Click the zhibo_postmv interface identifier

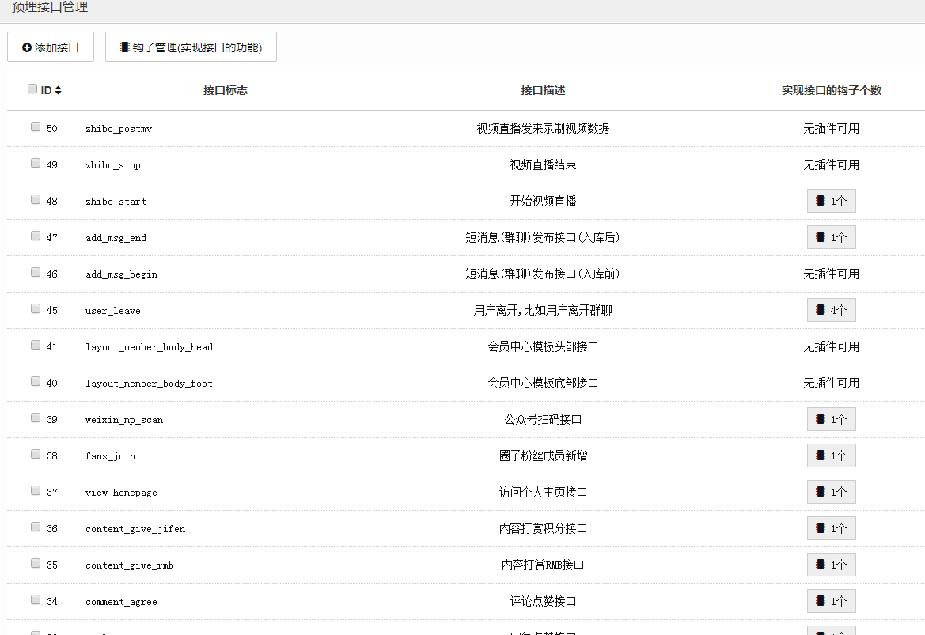119,129
